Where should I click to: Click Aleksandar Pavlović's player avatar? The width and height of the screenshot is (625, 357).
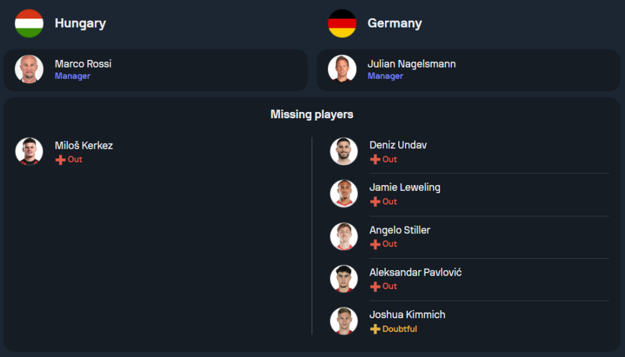344,279
